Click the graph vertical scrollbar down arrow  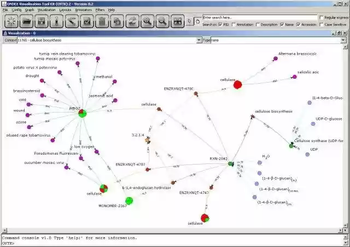click(345, 225)
